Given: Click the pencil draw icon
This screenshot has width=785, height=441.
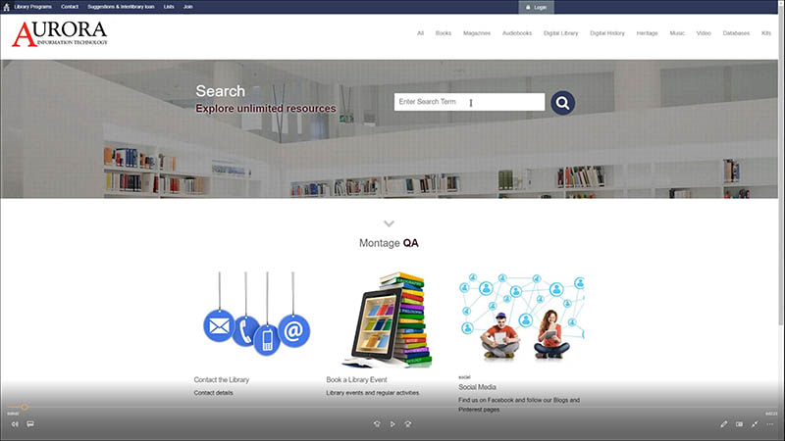Looking at the screenshot, I should point(724,424).
